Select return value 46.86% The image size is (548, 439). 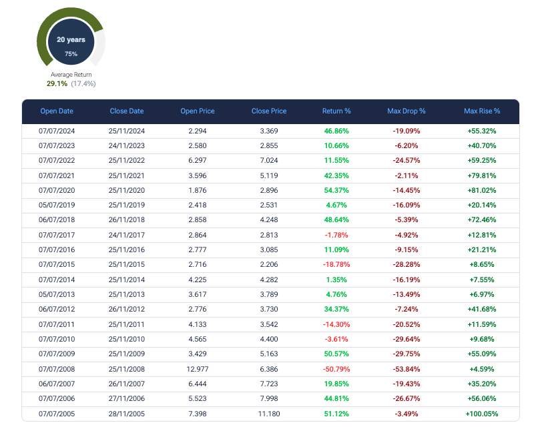point(336,131)
